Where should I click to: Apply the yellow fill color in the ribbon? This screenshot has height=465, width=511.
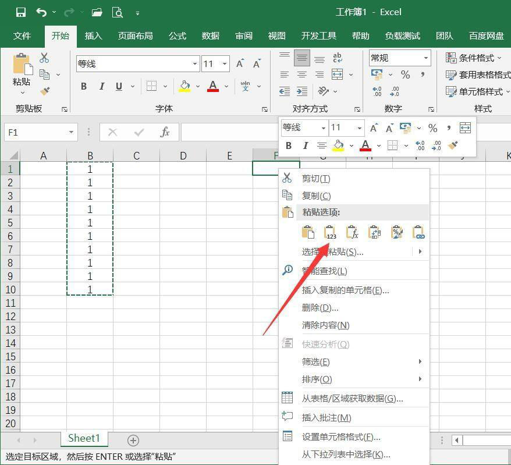click(x=184, y=86)
